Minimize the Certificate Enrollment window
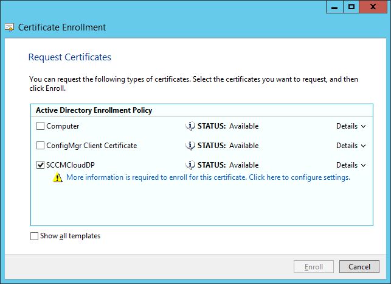Viewport: 391px width, 284px height. (x=334, y=7)
